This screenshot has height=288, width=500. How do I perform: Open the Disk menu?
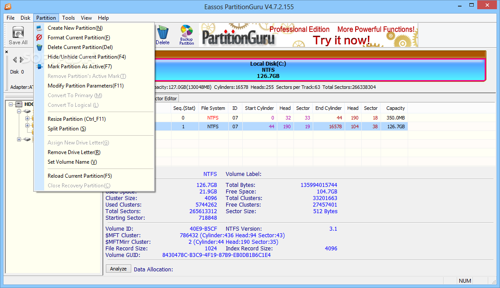[x=25, y=18]
